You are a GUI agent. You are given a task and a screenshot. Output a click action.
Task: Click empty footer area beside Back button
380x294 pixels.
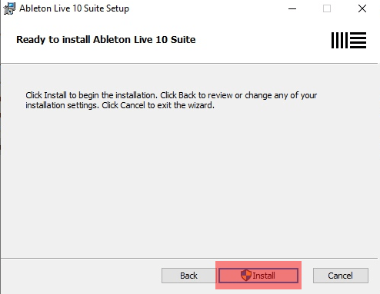(x=81, y=276)
